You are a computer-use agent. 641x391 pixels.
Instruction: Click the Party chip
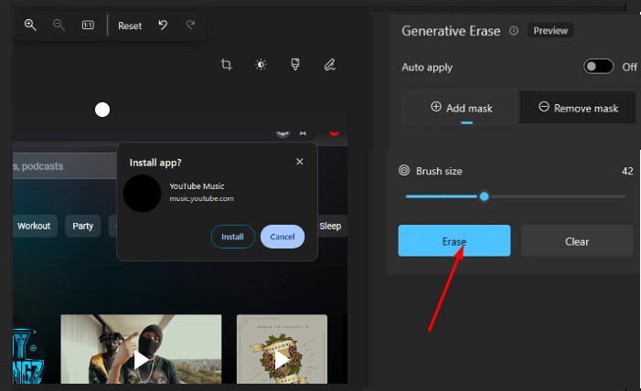83,226
